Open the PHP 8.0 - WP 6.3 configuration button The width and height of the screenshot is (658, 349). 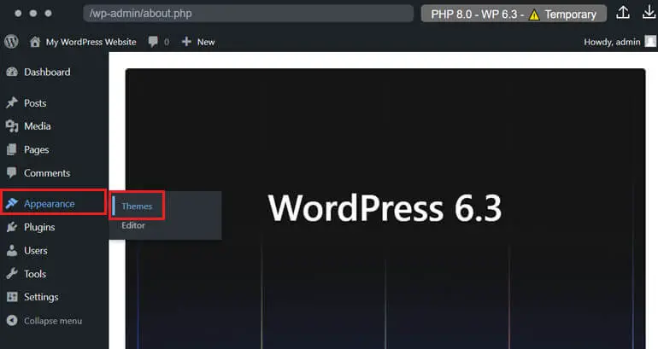coord(514,14)
